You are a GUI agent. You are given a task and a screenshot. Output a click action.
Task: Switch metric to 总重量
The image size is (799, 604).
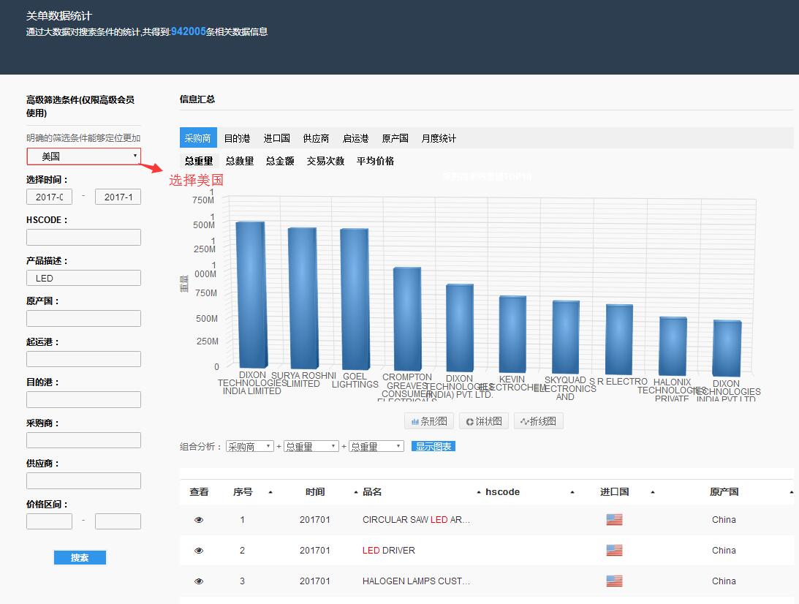pos(200,161)
